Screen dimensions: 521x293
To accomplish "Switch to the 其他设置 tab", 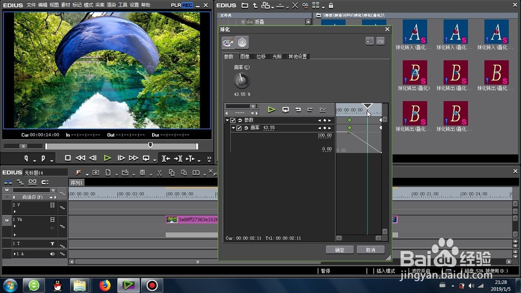I will click(x=297, y=56).
